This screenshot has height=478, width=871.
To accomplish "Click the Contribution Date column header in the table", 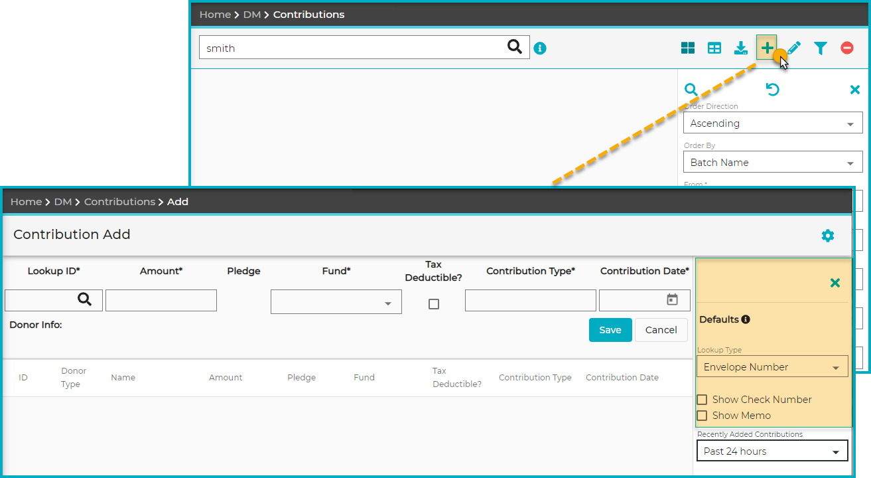I will (x=622, y=377).
